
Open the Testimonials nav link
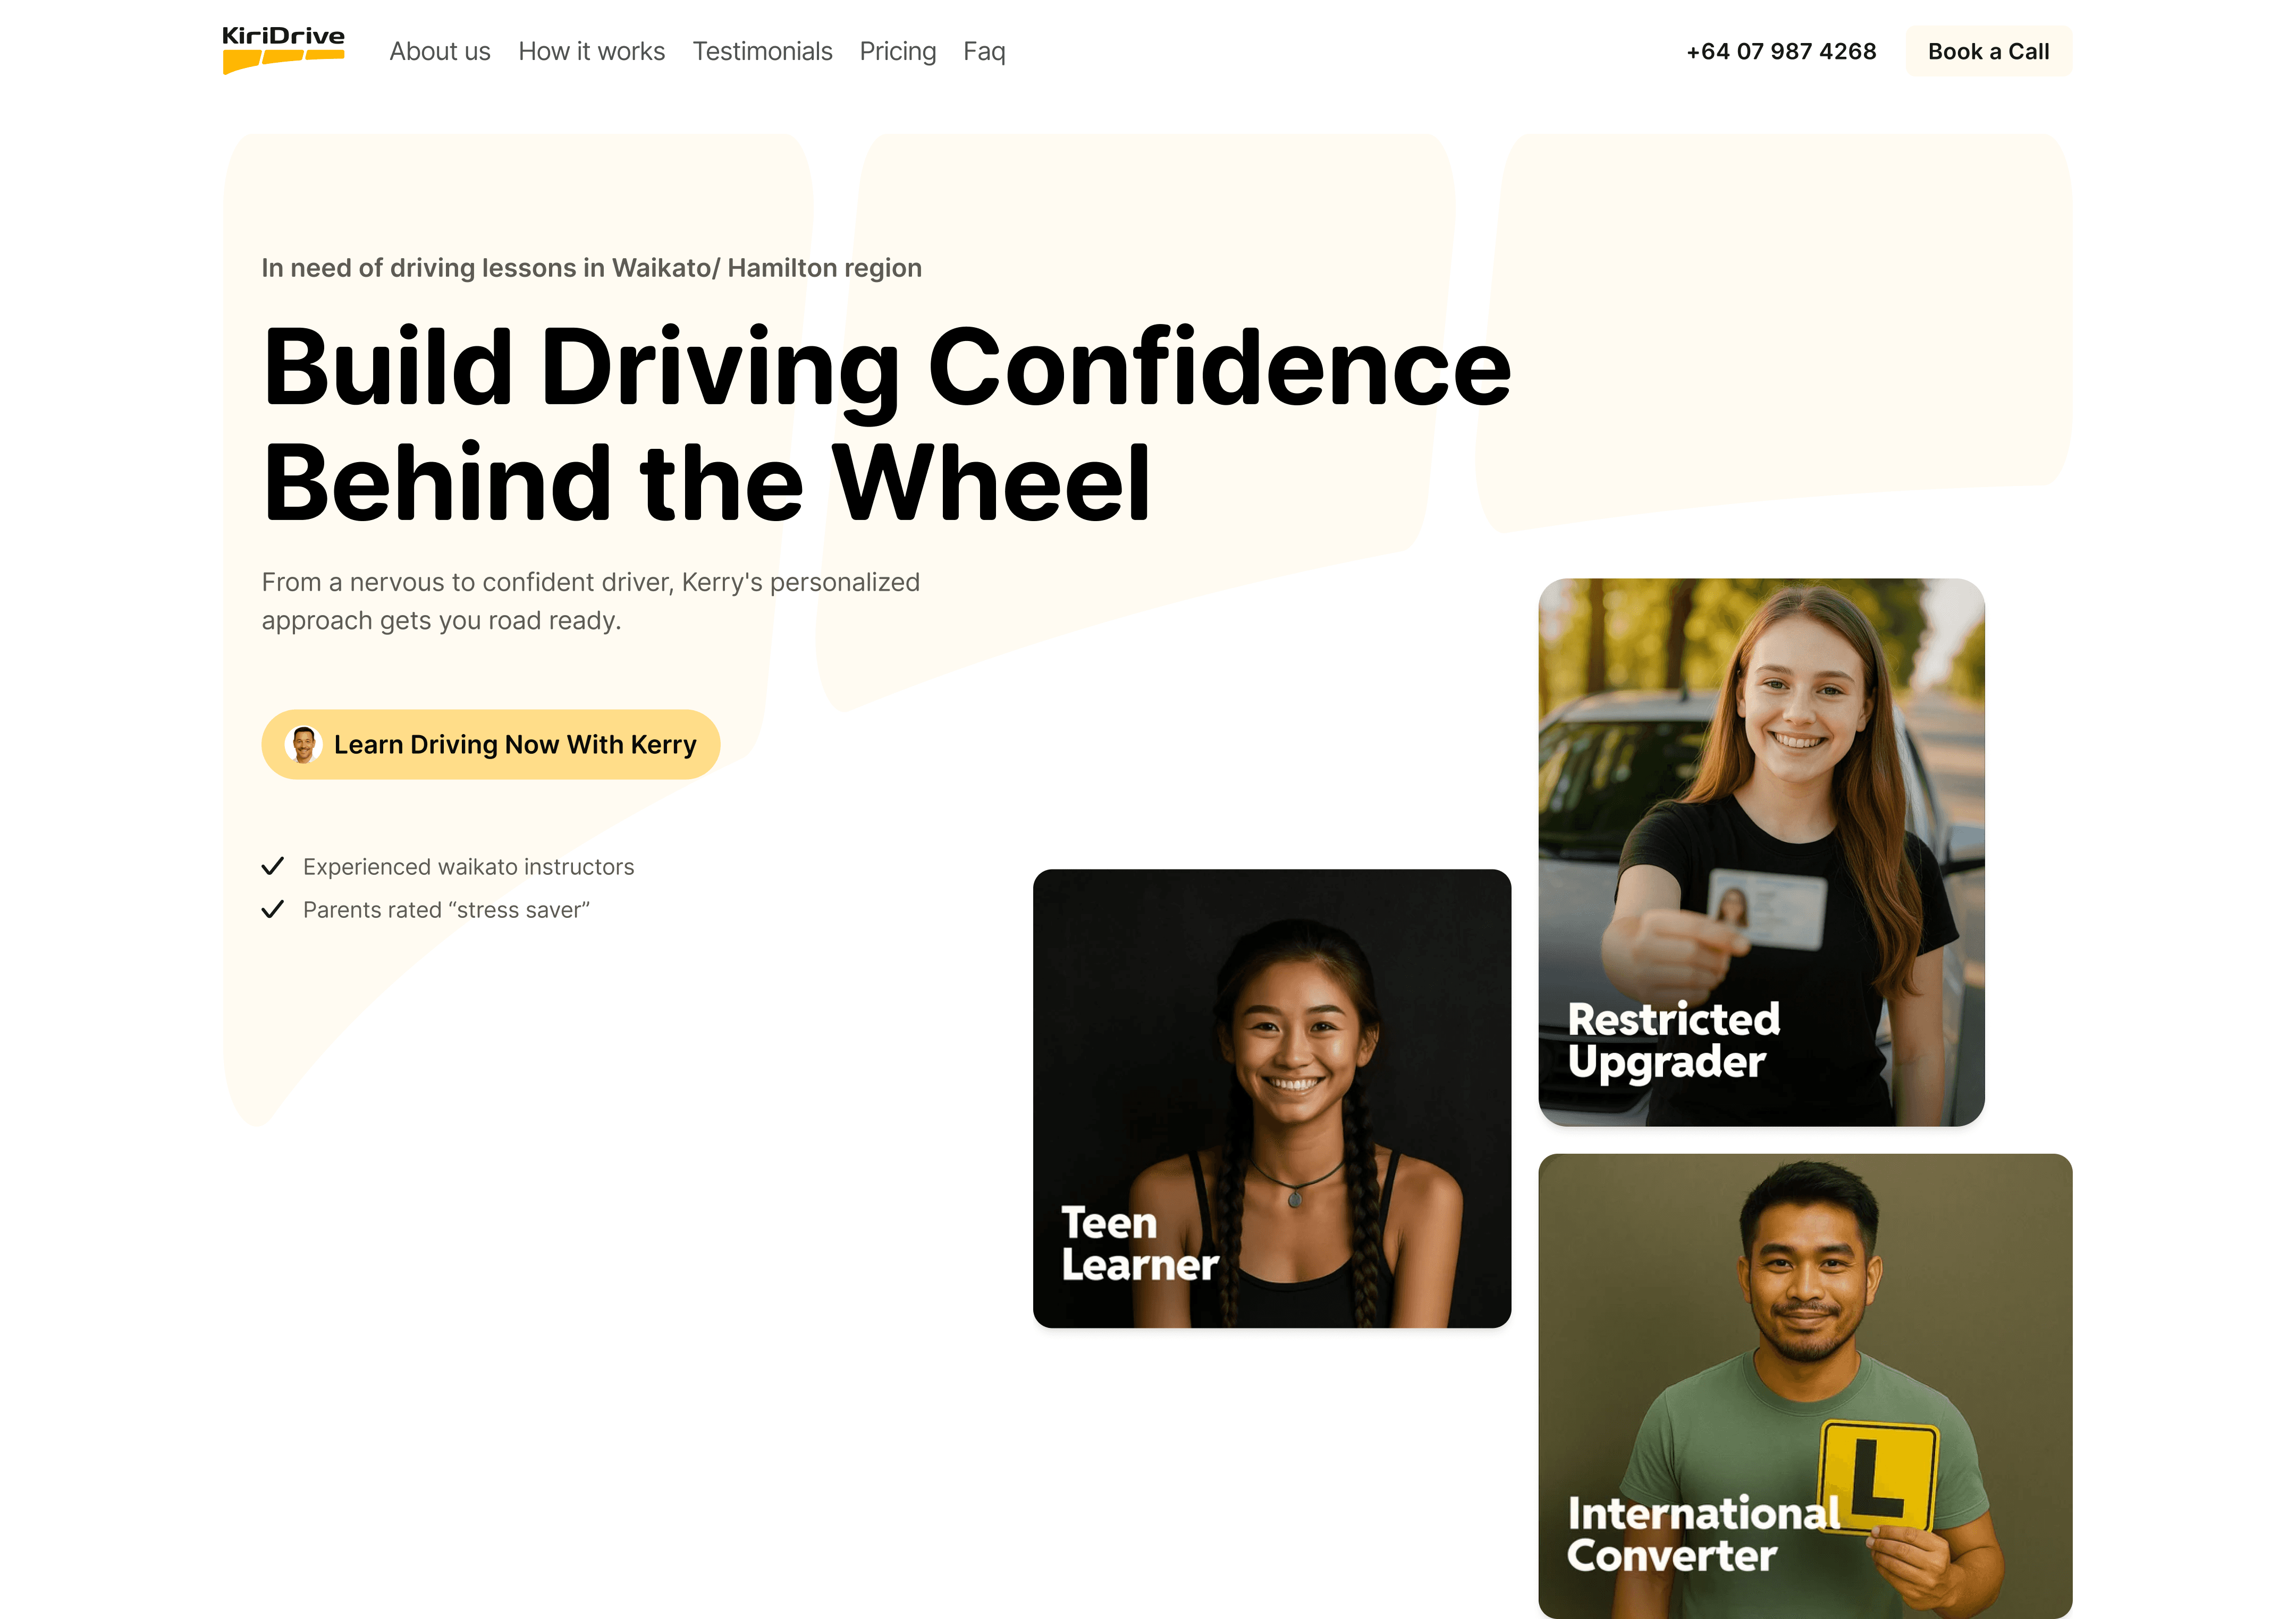coord(762,51)
